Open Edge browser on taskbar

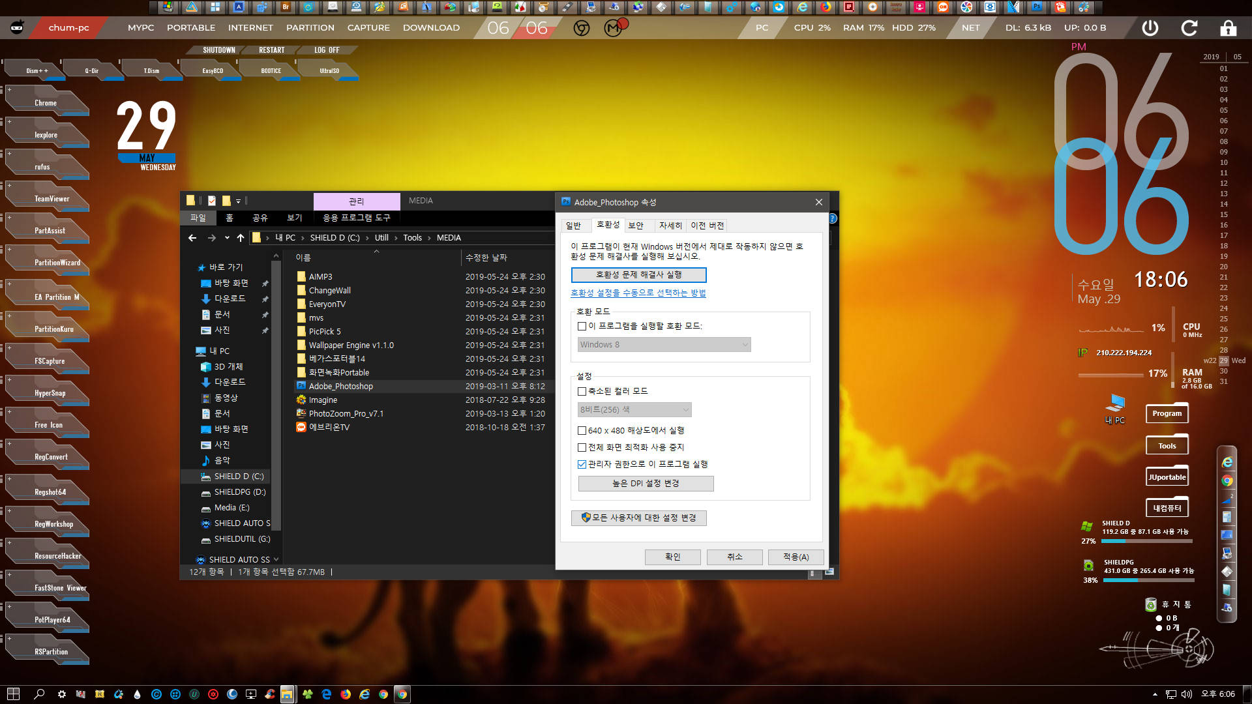(327, 694)
